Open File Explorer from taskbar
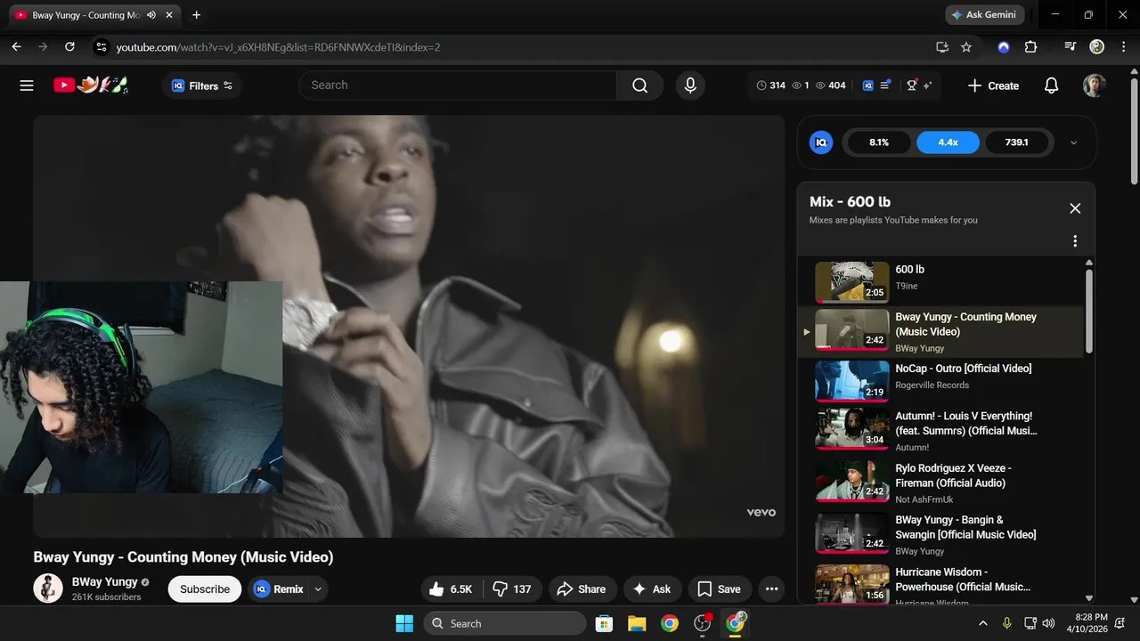This screenshot has width=1140, height=641. (637, 623)
